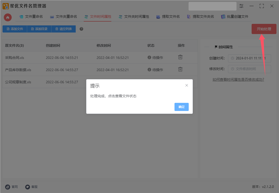Delete 采购合同.xls row via trash icon
Screen dimensions: 279x193
pos(180,57)
